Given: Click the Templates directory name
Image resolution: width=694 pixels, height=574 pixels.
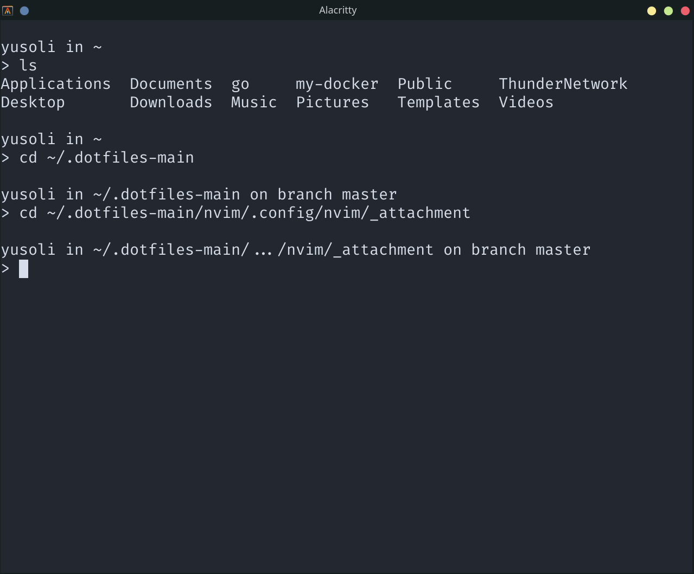Looking at the screenshot, I should coord(438,102).
